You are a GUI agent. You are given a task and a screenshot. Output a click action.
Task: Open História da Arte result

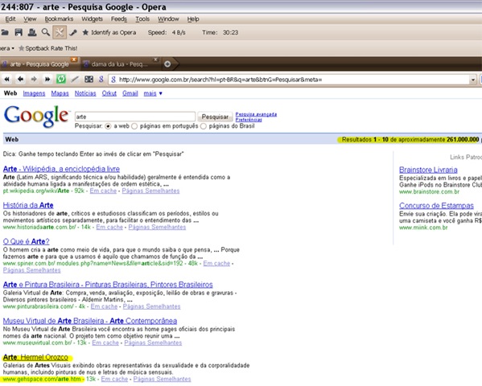[x=28, y=205]
